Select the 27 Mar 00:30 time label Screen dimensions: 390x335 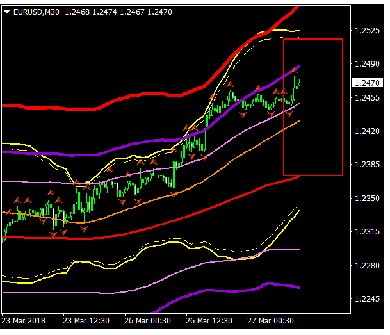pos(271,320)
